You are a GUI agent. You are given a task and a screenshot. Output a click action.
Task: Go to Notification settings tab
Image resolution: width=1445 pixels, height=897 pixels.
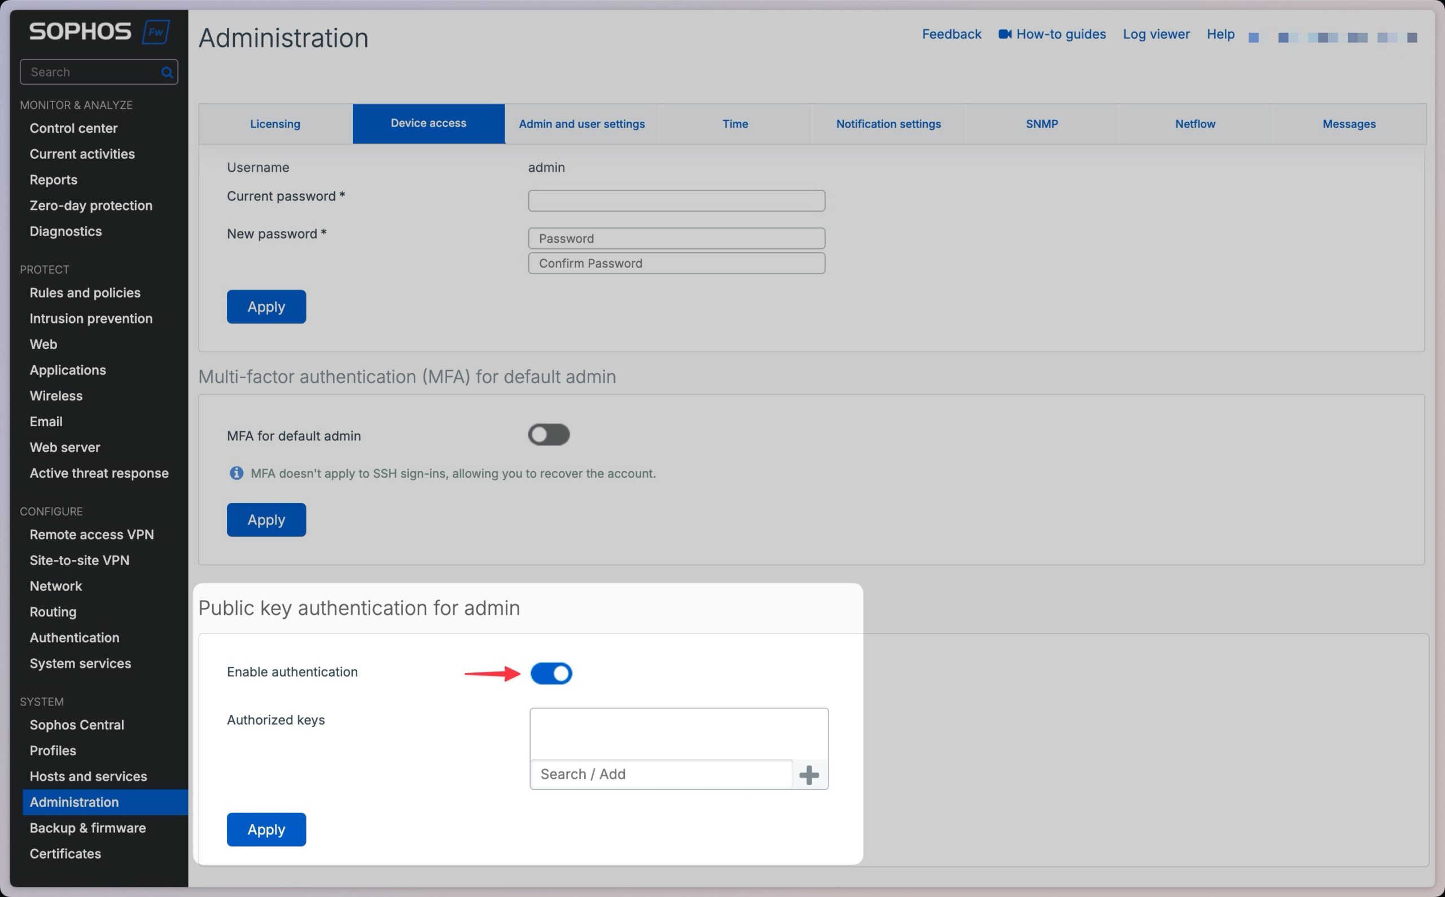(x=888, y=124)
